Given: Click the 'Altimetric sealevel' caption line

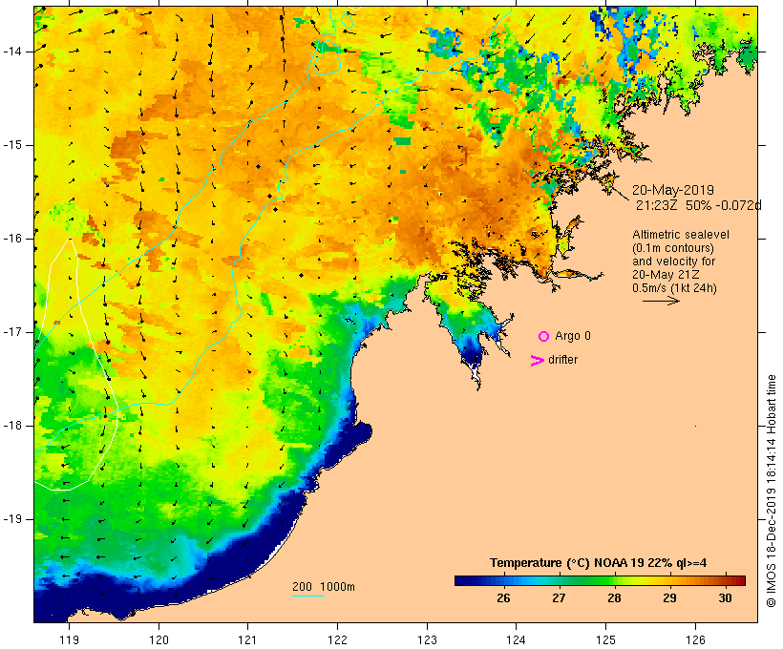Looking at the screenshot, I should 681,235.
